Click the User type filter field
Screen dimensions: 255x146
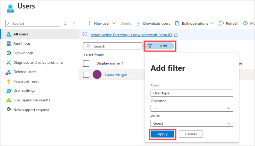click(x=192, y=93)
